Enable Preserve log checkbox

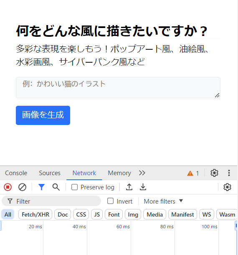point(75,187)
